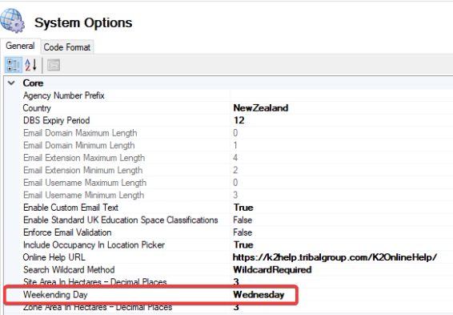453x315 pixels.
Task: Open Search Wildcard Method value WildcardRequired
Action: (272, 269)
